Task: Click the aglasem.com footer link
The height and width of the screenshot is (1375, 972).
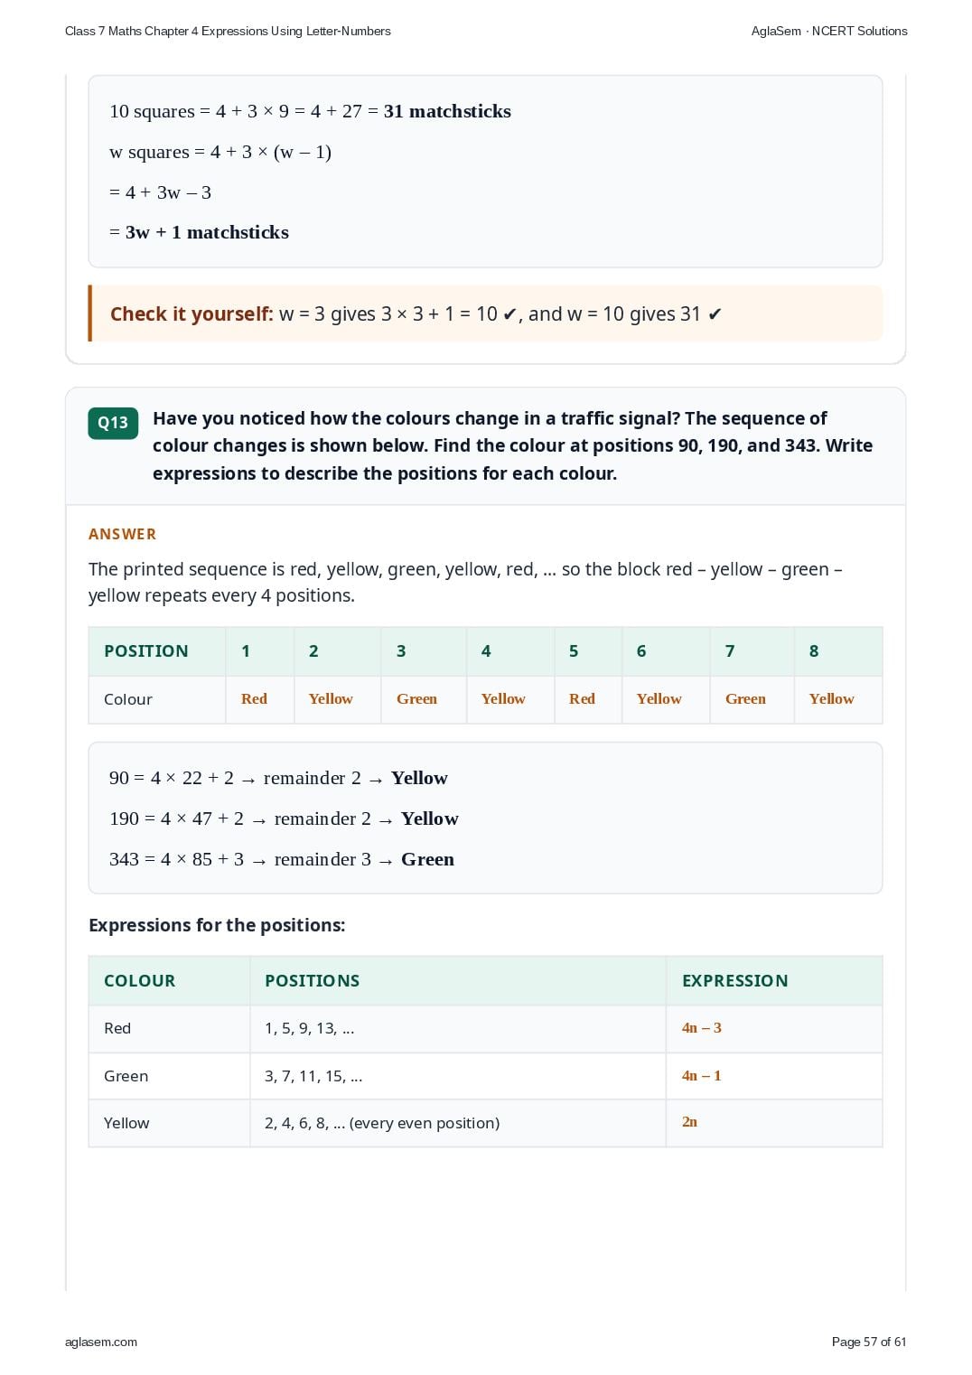Action: pos(101,1342)
